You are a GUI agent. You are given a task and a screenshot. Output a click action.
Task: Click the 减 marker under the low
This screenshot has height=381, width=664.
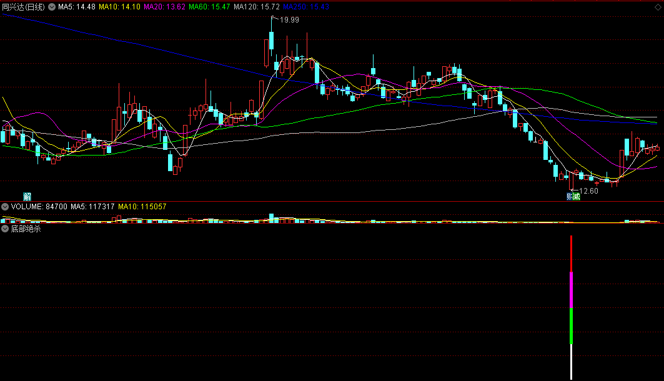coord(577,196)
